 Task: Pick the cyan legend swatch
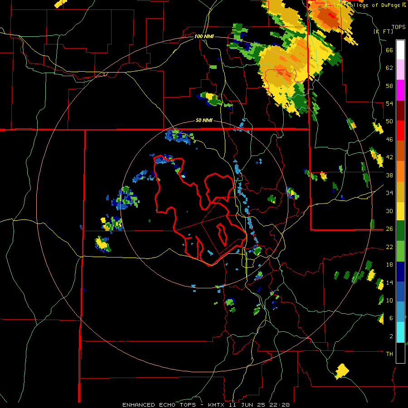[400, 332]
